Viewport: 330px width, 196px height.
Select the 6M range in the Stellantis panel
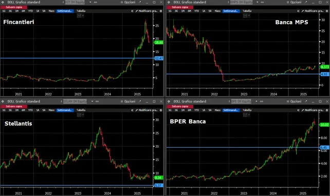[23, 110]
